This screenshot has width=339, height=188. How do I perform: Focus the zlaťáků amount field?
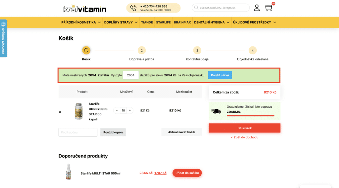[130, 75]
